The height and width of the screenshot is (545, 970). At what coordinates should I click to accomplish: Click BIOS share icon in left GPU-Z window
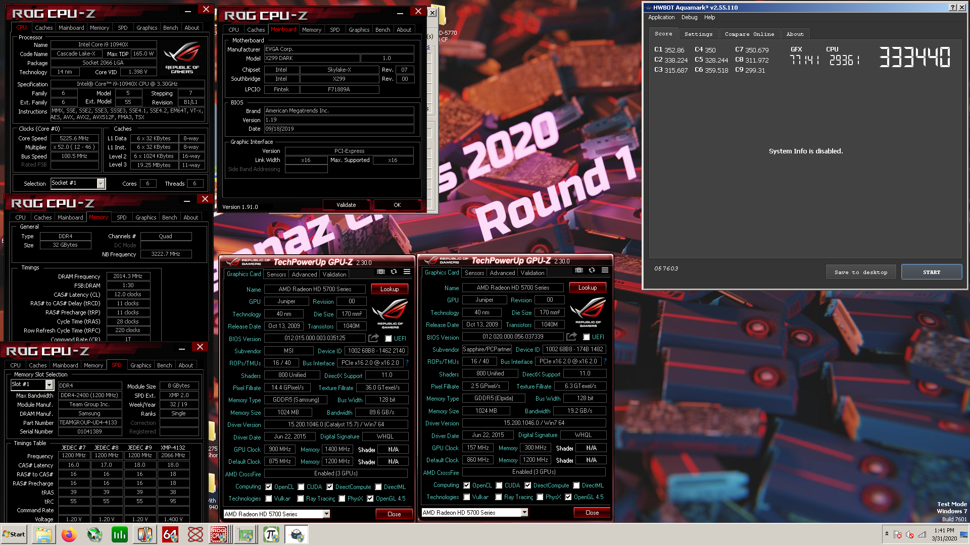click(373, 338)
